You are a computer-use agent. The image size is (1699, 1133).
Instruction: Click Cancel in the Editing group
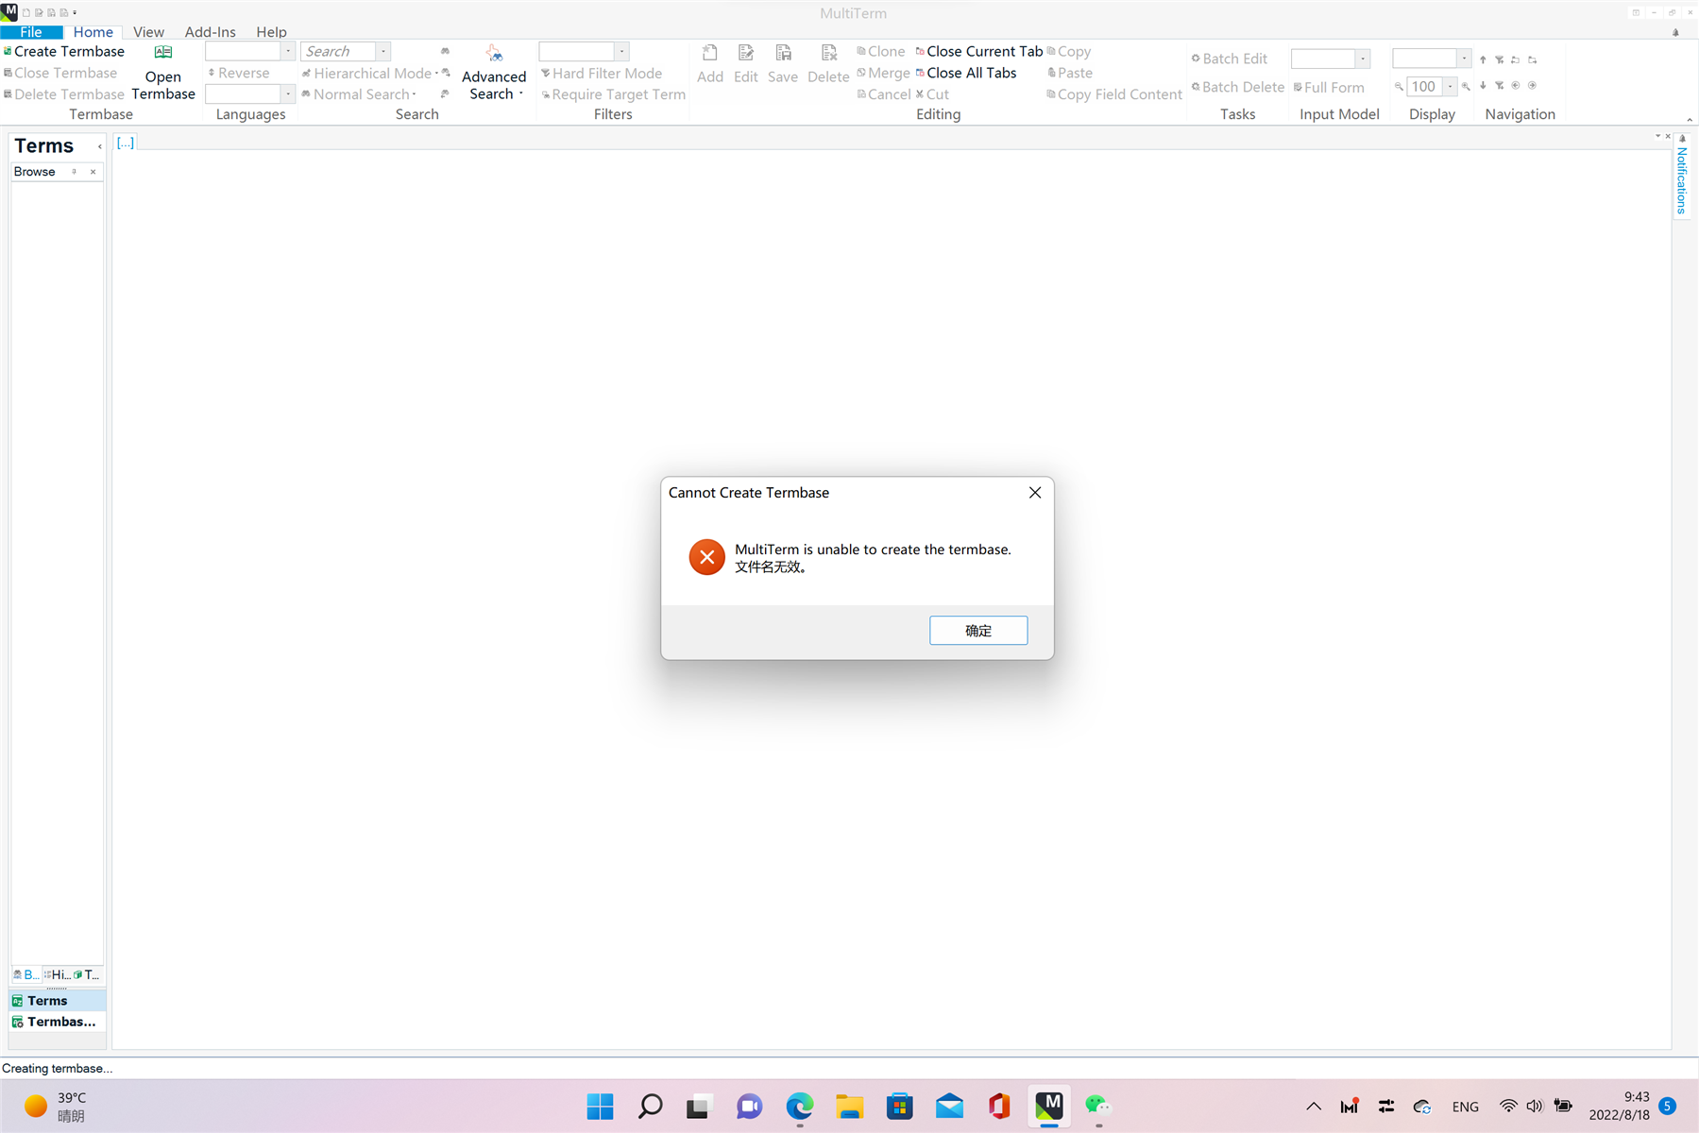884,94
